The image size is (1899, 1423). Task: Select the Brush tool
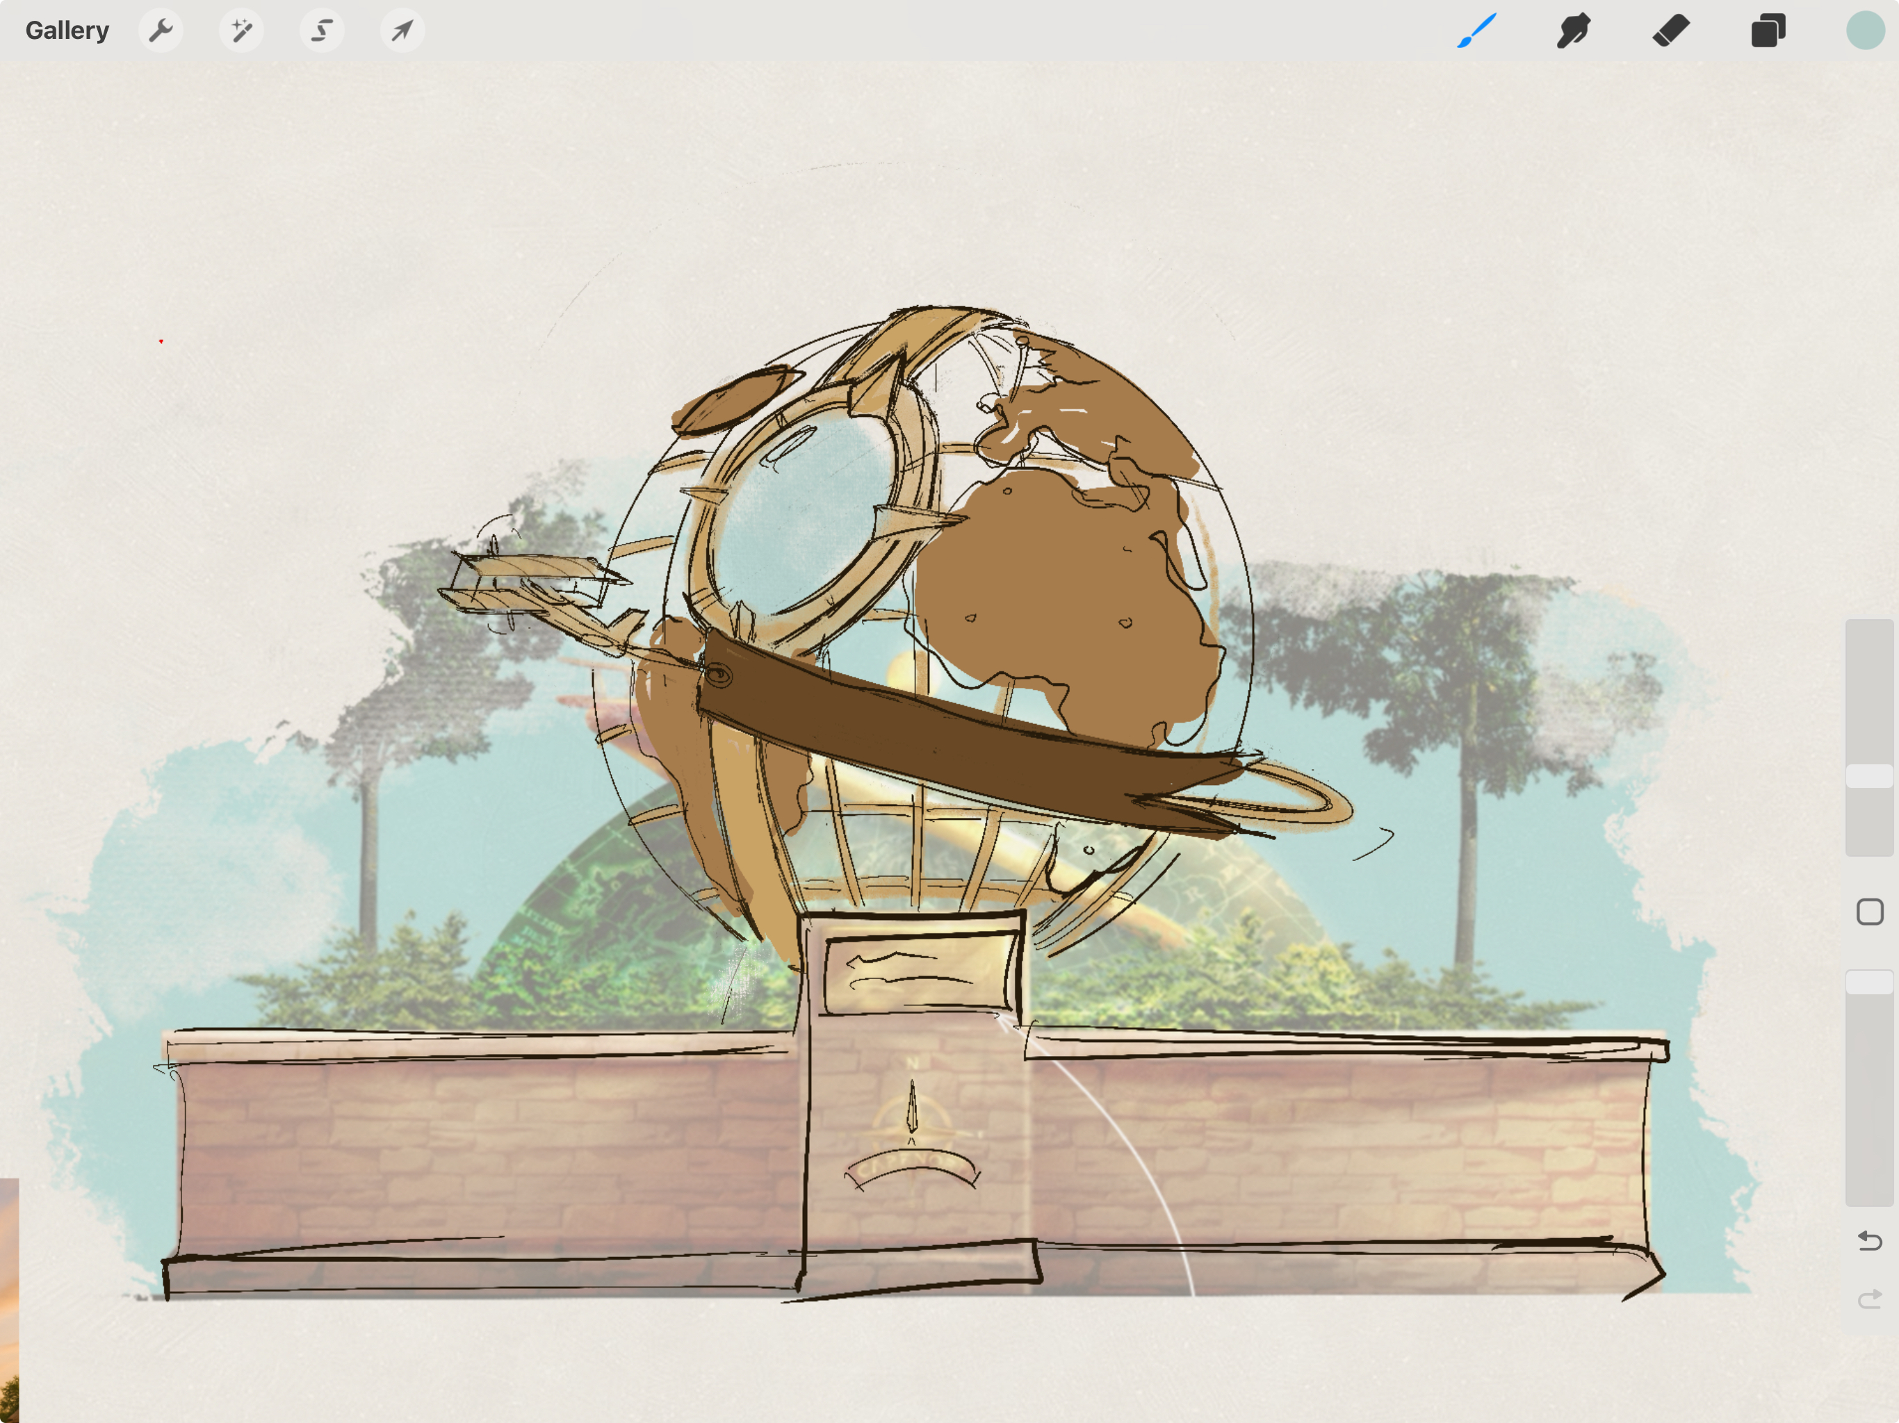click(x=1476, y=31)
